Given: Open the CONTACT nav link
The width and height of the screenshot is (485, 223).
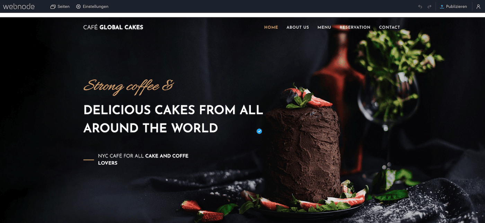Looking at the screenshot, I should point(389,27).
